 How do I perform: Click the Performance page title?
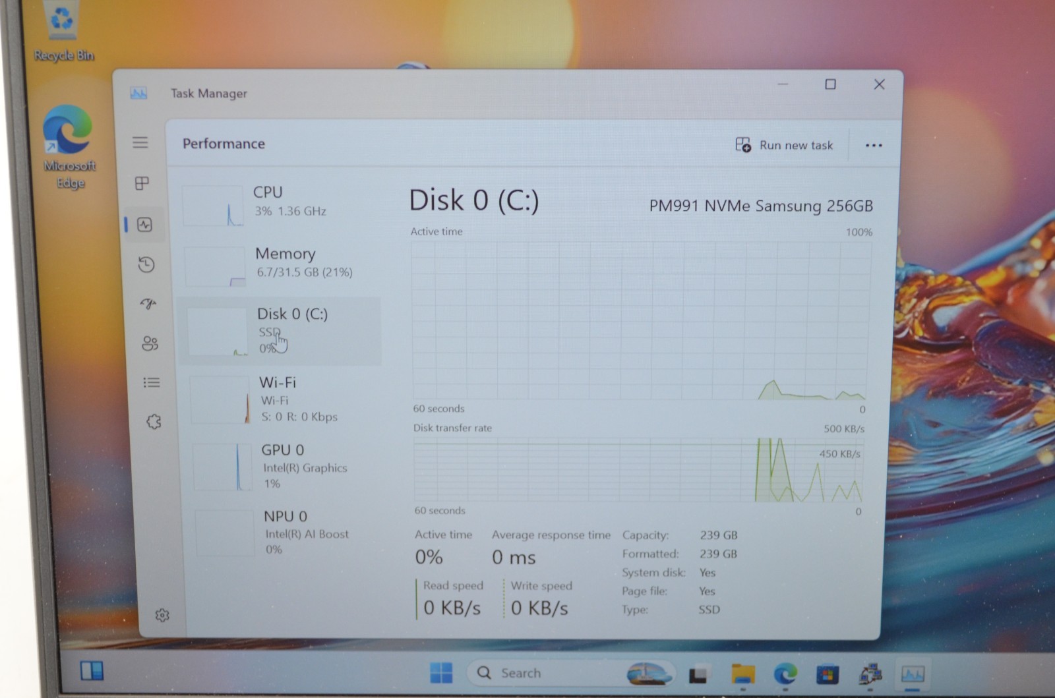tap(224, 144)
